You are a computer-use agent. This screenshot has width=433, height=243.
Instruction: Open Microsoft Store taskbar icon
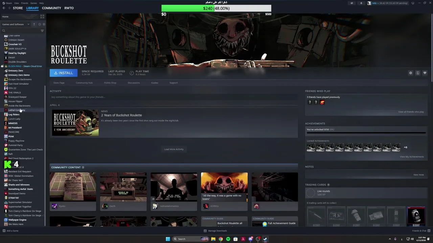[x=235, y=239]
